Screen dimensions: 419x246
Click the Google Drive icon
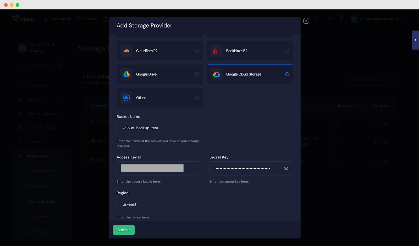click(x=126, y=74)
